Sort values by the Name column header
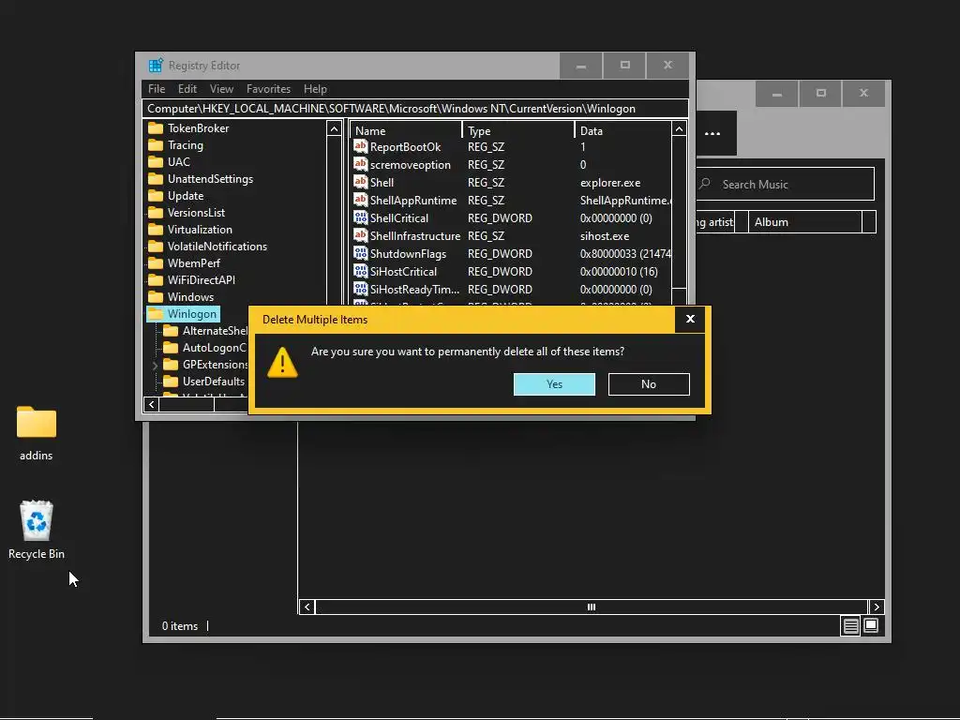The width and height of the screenshot is (960, 720). (x=405, y=130)
